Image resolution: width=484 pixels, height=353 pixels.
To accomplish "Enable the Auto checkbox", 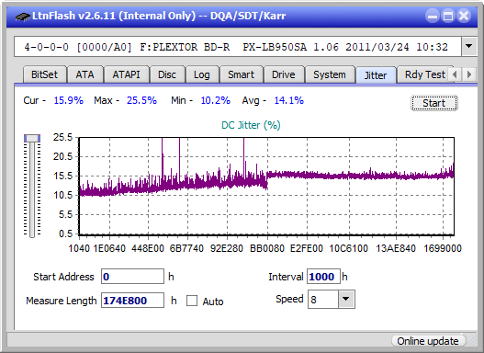I will point(192,301).
